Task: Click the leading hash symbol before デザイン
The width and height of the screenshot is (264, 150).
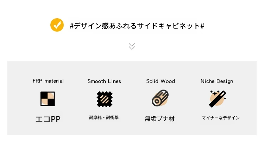Action: click(72, 26)
